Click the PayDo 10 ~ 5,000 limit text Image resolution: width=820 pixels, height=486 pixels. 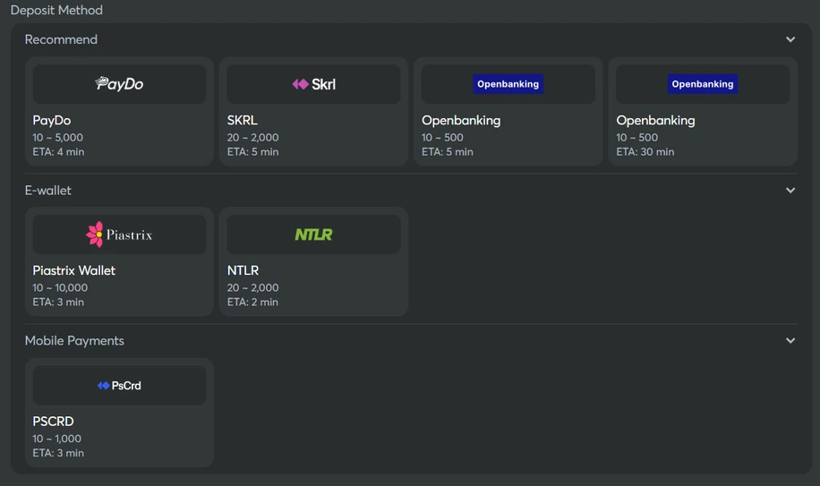(57, 138)
